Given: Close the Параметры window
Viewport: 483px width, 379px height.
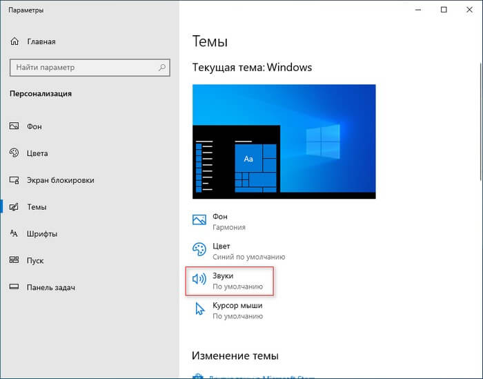Looking at the screenshot, I should (x=469, y=10).
